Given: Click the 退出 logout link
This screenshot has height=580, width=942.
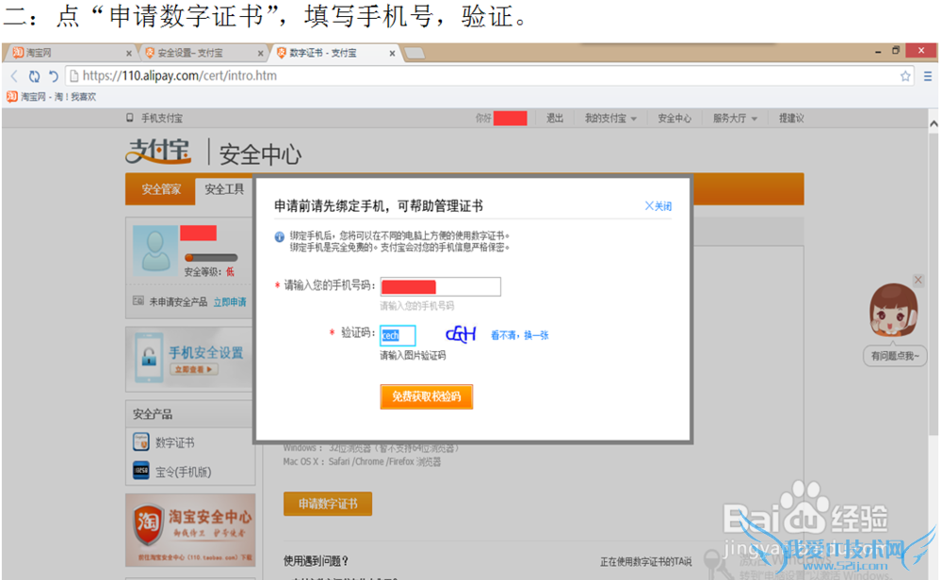Looking at the screenshot, I should (555, 119).
